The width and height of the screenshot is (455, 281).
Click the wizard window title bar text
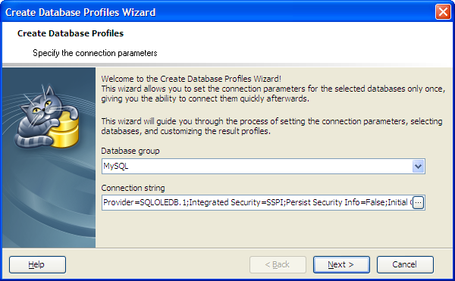coord(80,12)
